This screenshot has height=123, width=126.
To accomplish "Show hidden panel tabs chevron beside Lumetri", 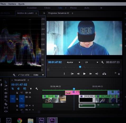I will [x=44, y=13].
